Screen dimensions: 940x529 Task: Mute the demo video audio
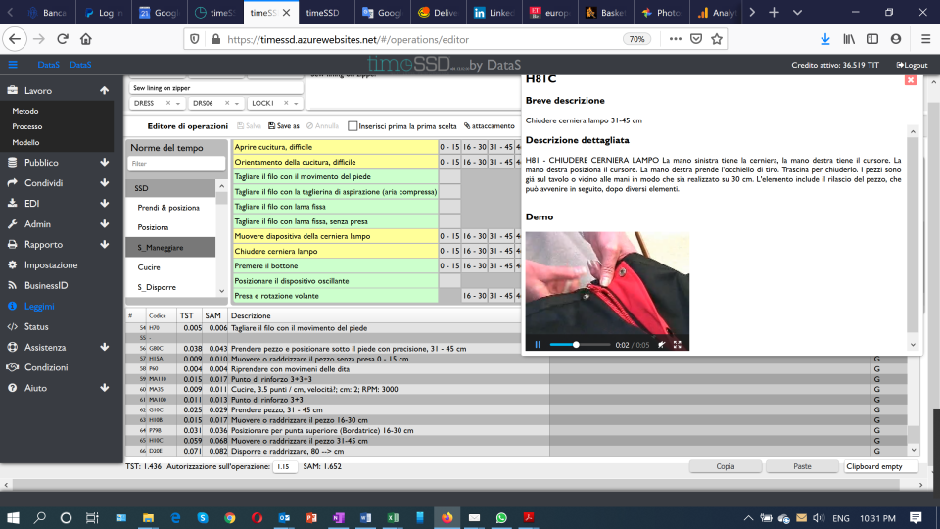point(661,345)
